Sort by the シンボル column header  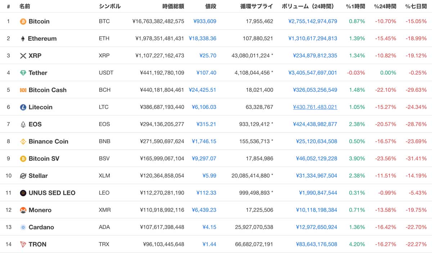pos(110,6)
